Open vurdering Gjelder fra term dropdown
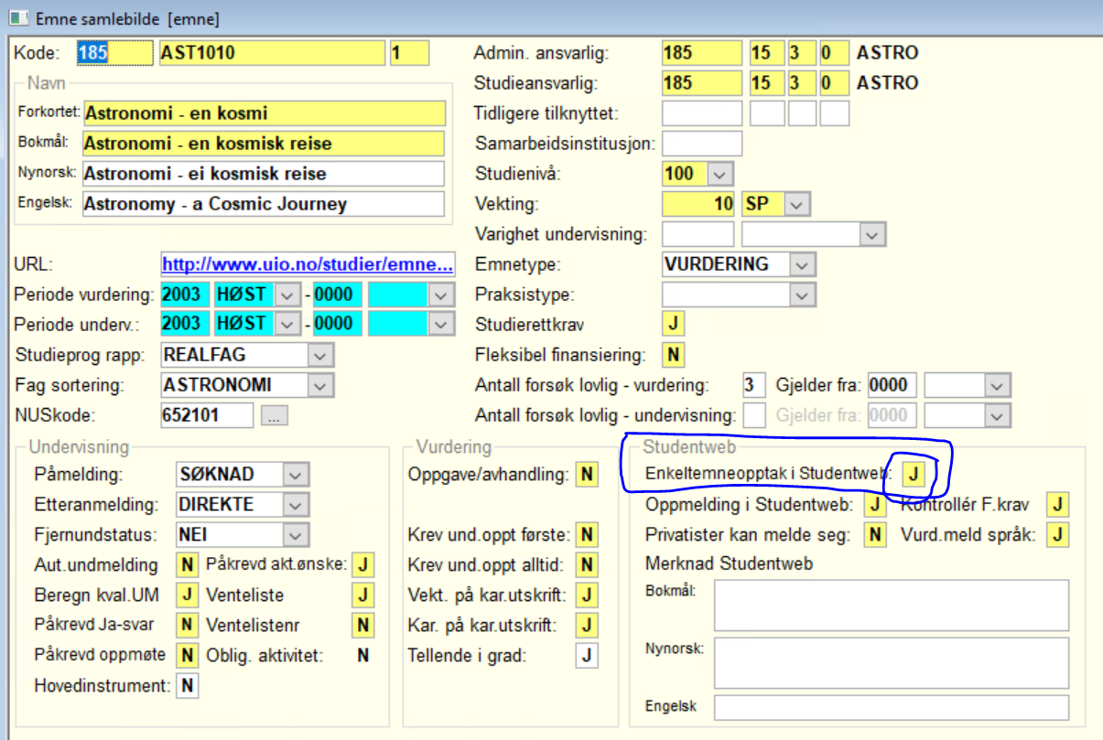The image size is (1103, 740). point(999,385)
